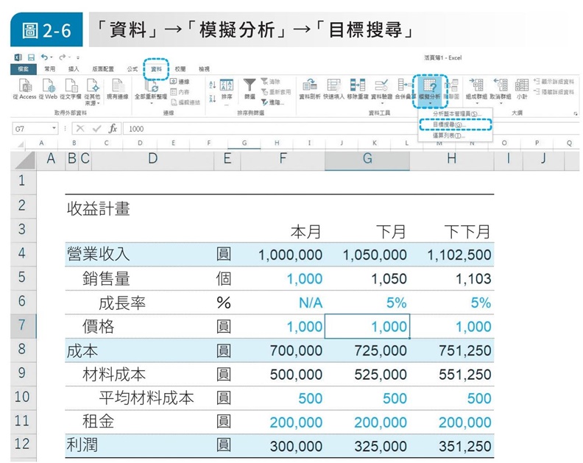Click the 小計 subtotal icon
The image size is (583, 463).
tap(522, 85)
